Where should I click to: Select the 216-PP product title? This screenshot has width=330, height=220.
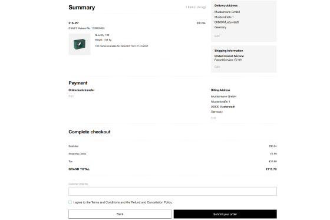coord(74,23)
